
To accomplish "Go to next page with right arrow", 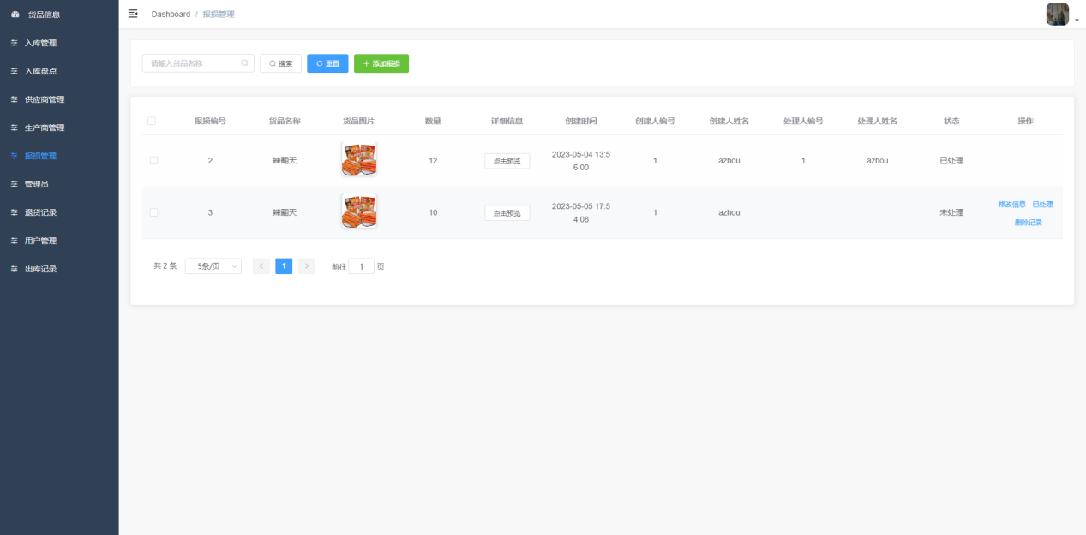I will click(x=307, y=266).
